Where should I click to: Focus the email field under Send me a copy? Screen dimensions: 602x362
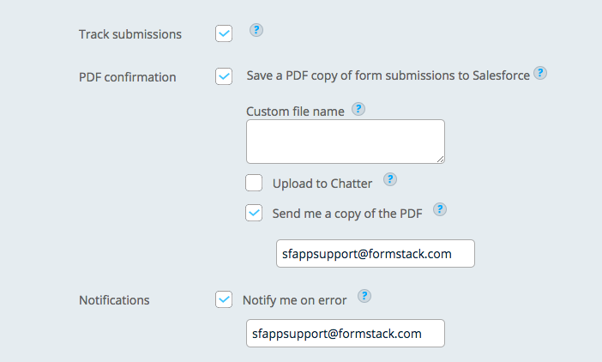click(375, 254)
